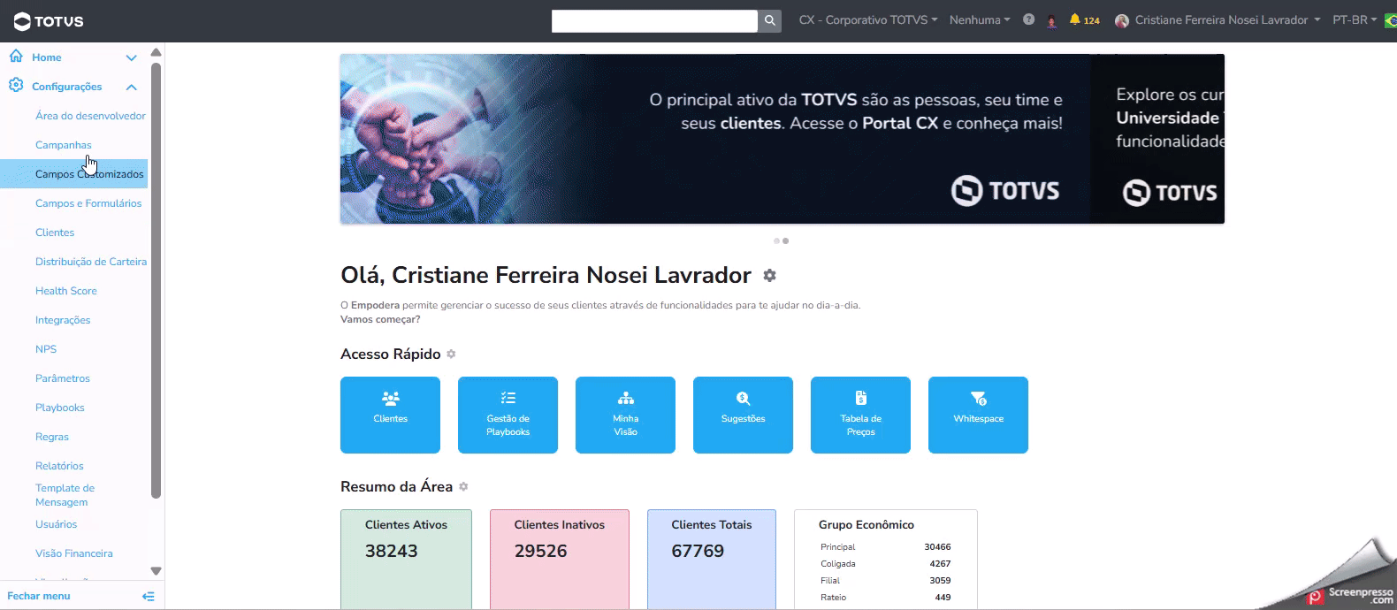Click the Brazil flag icon
1397x610 pixels.
(x=1390, y=20)
